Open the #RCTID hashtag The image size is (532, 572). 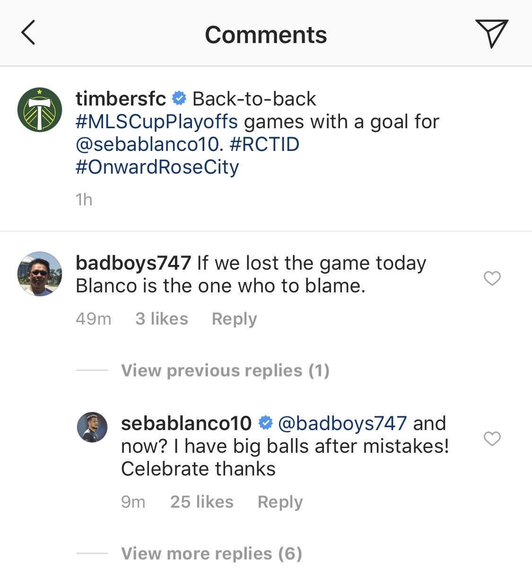[264, 145]
